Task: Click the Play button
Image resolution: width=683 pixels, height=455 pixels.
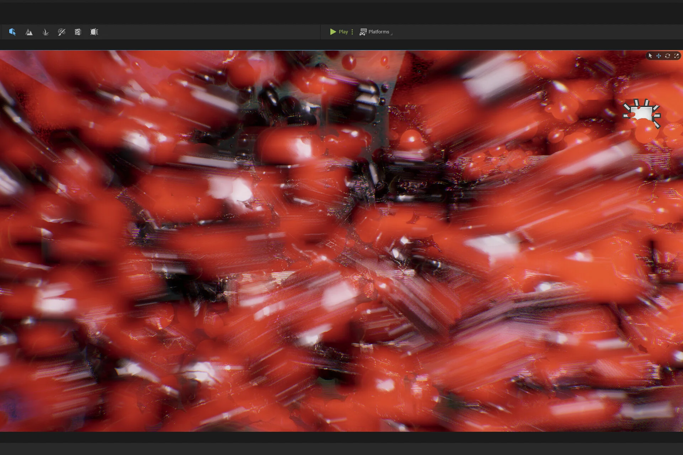Action: pyautogui.click(x=339, y=32)
